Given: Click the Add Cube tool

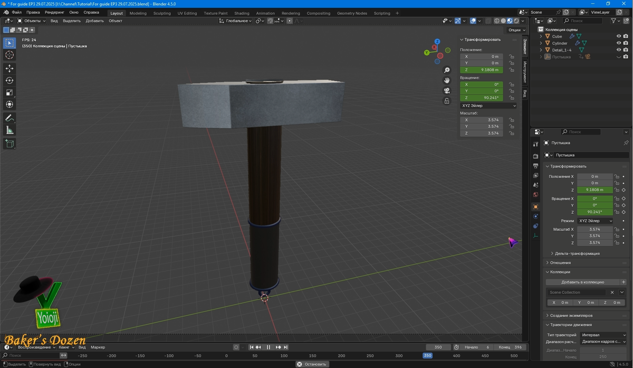Looking at the screenshot, I should [9, 143].
